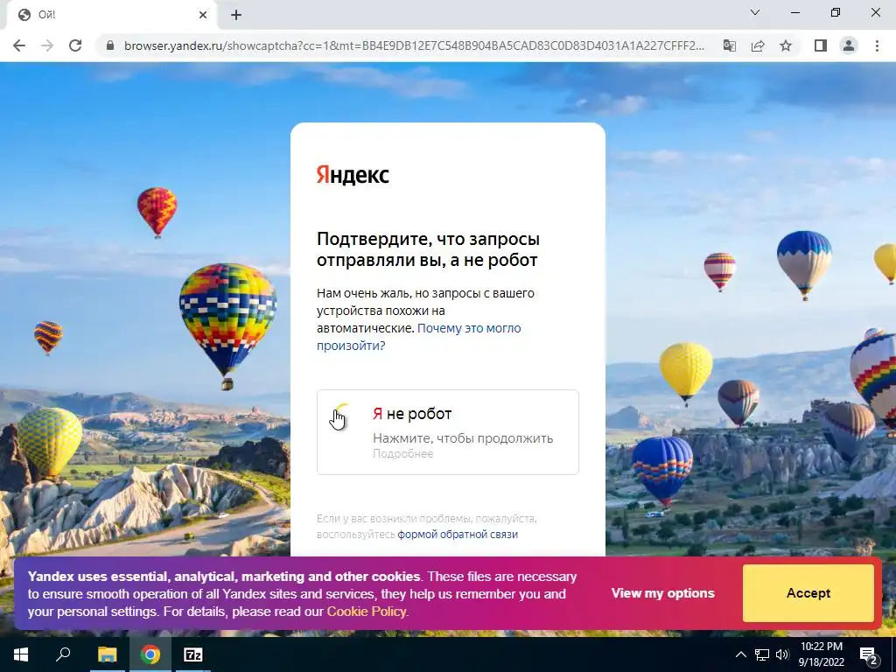Open "Почему это могло произойти?" link

419,337
